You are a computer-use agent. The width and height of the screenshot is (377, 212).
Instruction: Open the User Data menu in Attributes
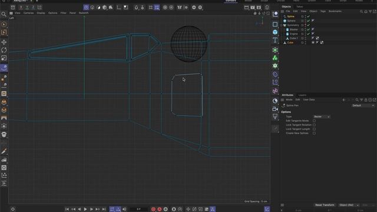click(309, 100)
